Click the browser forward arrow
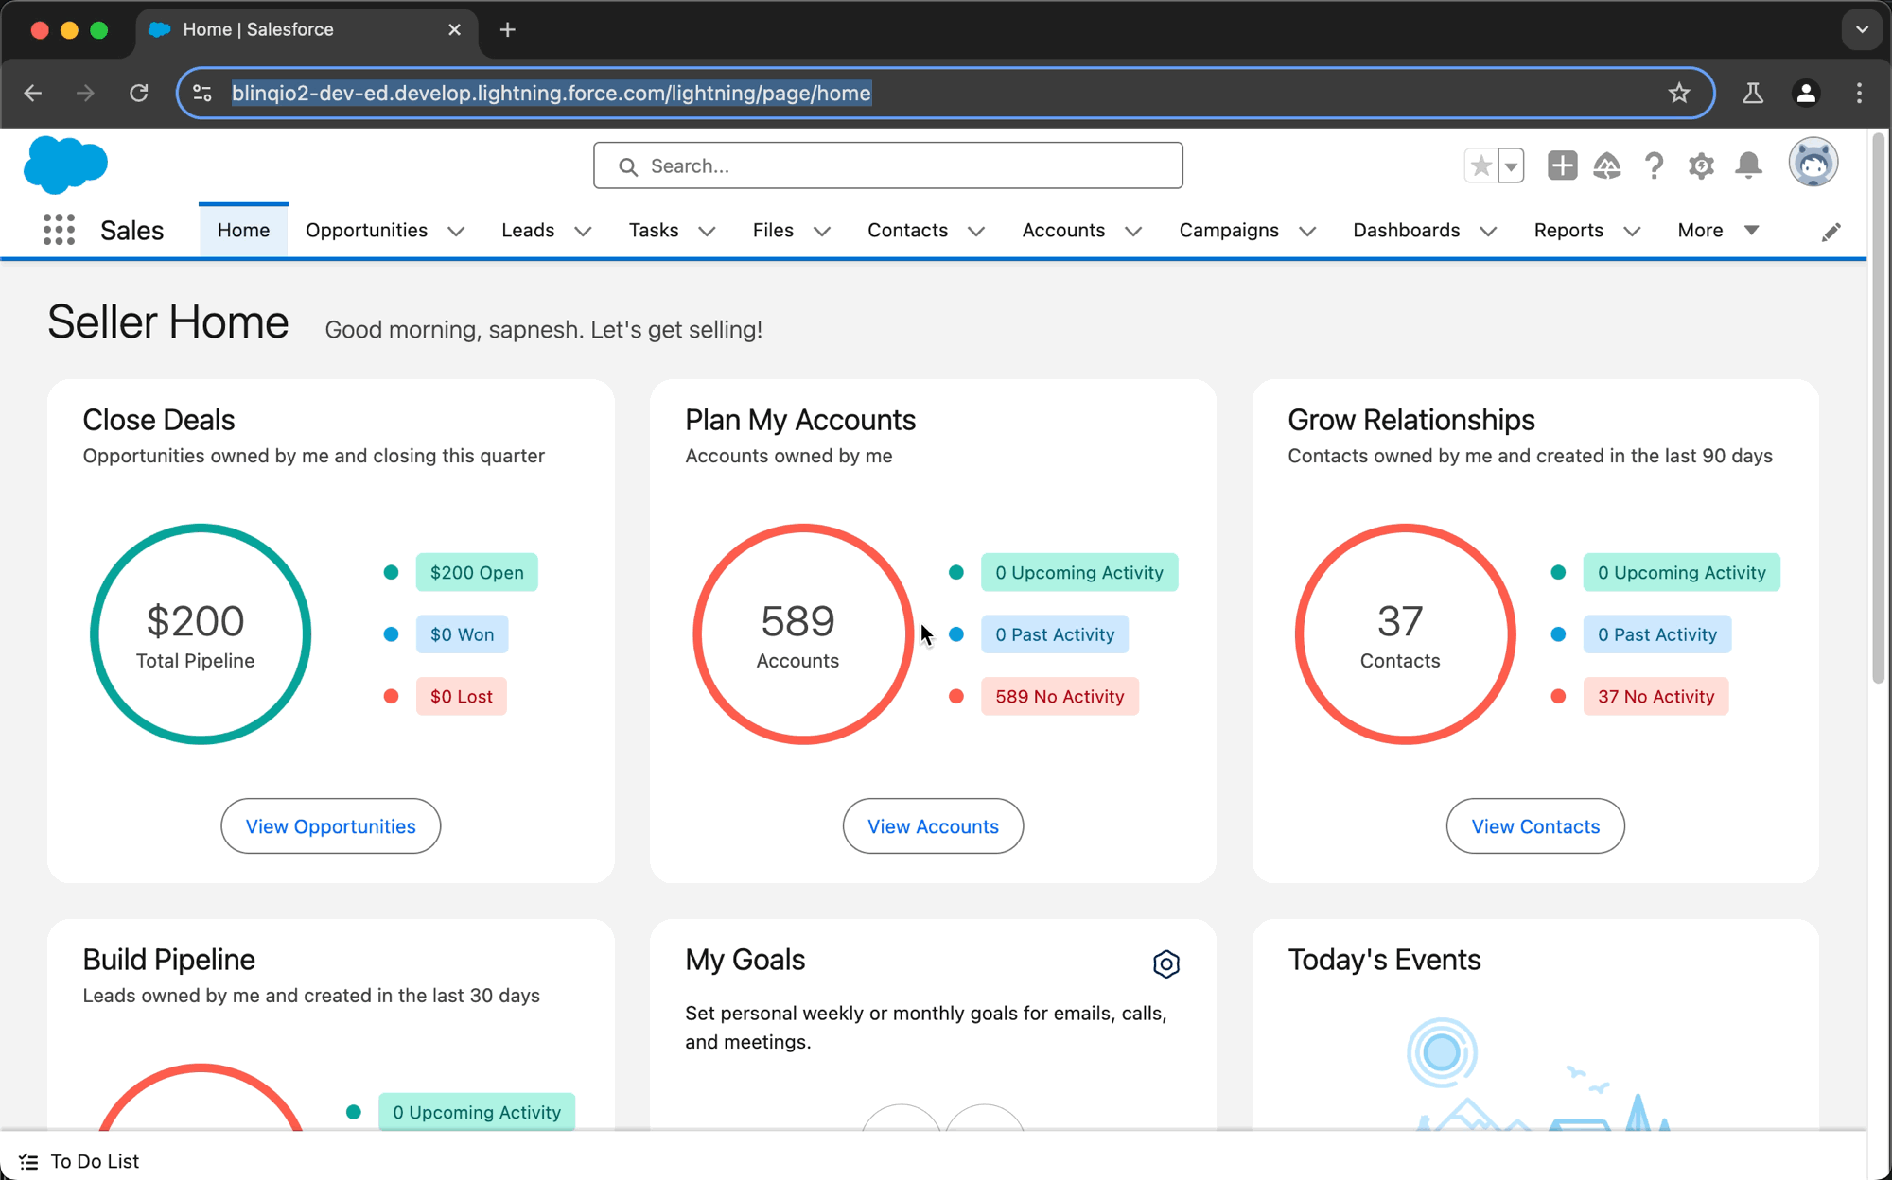This screenshot has width=1892, height=1180. point(85,93)
